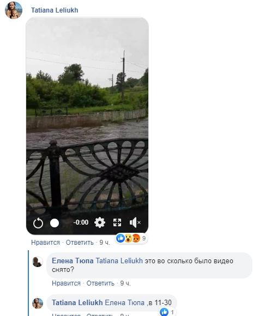Expand video to fullscreen
The width and height of the screenshot is (271, 316).
point(117,222)
